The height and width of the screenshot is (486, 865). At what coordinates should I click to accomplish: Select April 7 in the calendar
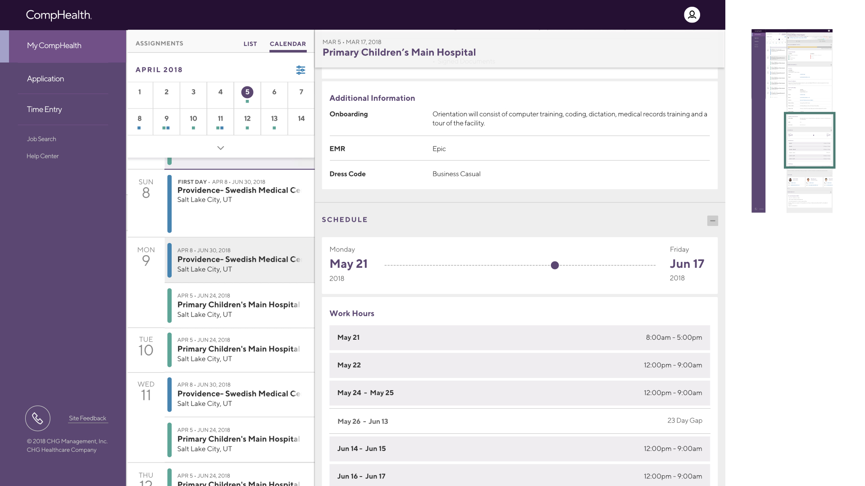pos(301,94)
